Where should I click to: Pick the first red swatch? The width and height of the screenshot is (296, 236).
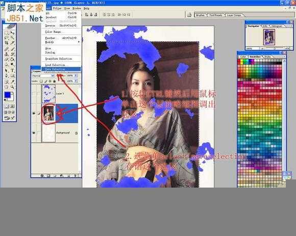pyautogui.click(x=239, y=61)
